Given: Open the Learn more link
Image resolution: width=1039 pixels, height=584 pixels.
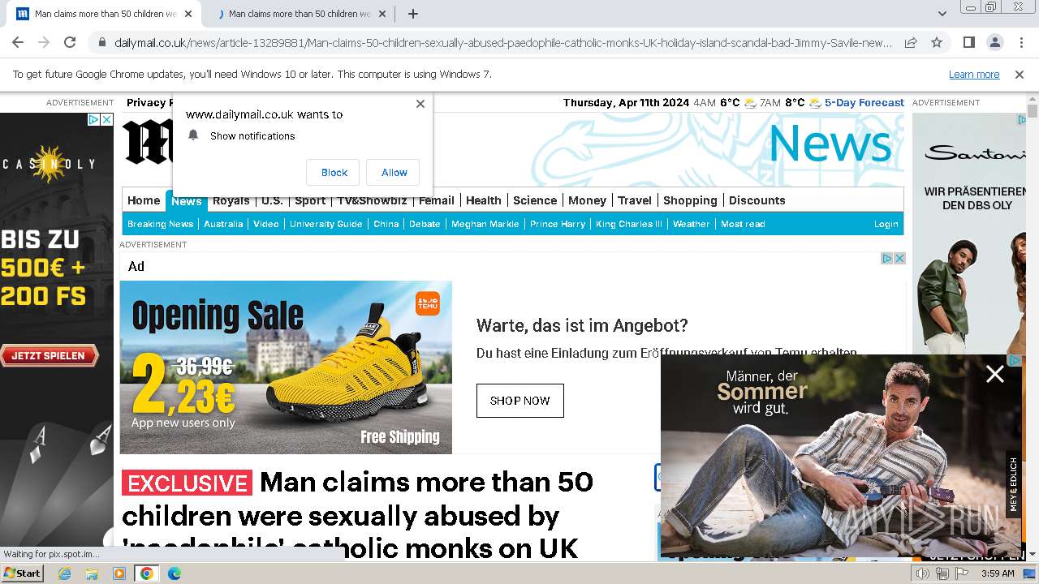Looking at the screenshot, I should point(974,74).
